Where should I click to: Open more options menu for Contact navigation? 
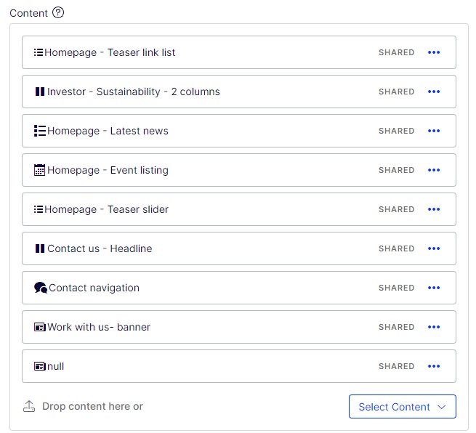click(434, 288)
